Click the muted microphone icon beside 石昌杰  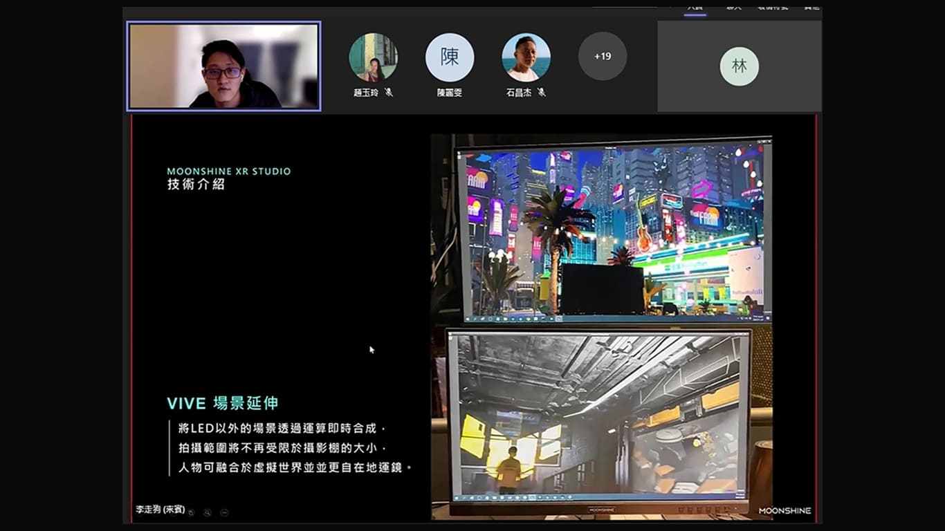pos(541,92)
